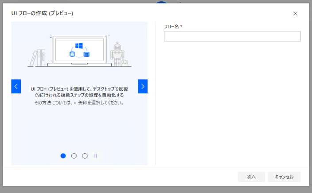
Task: Select the third carousel indicator dot
Action: tap(85, 156)
